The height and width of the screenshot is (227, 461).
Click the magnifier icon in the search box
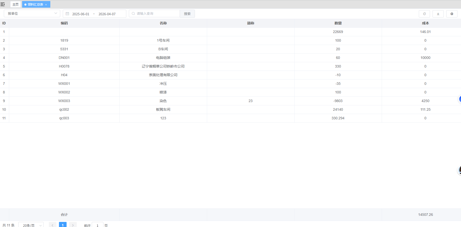coord(133,13)
